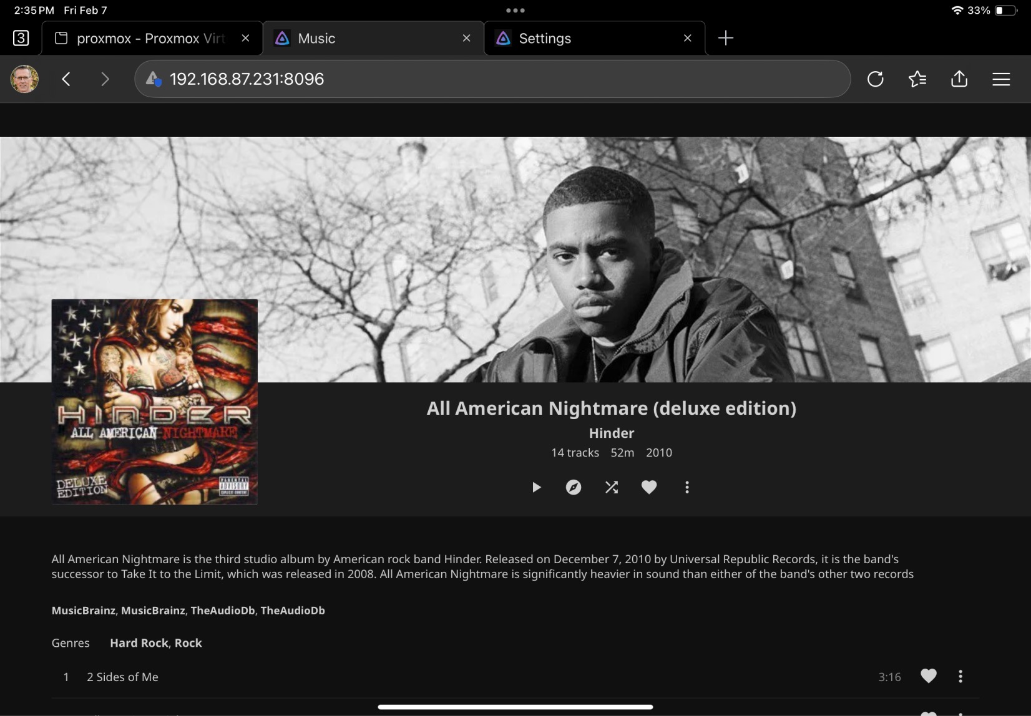Click the address bar showing 192.168.87.231:8096
1031x716 pixels.
(493, 79)
